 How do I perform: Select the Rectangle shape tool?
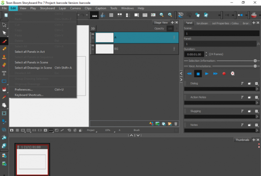(4, 81)
